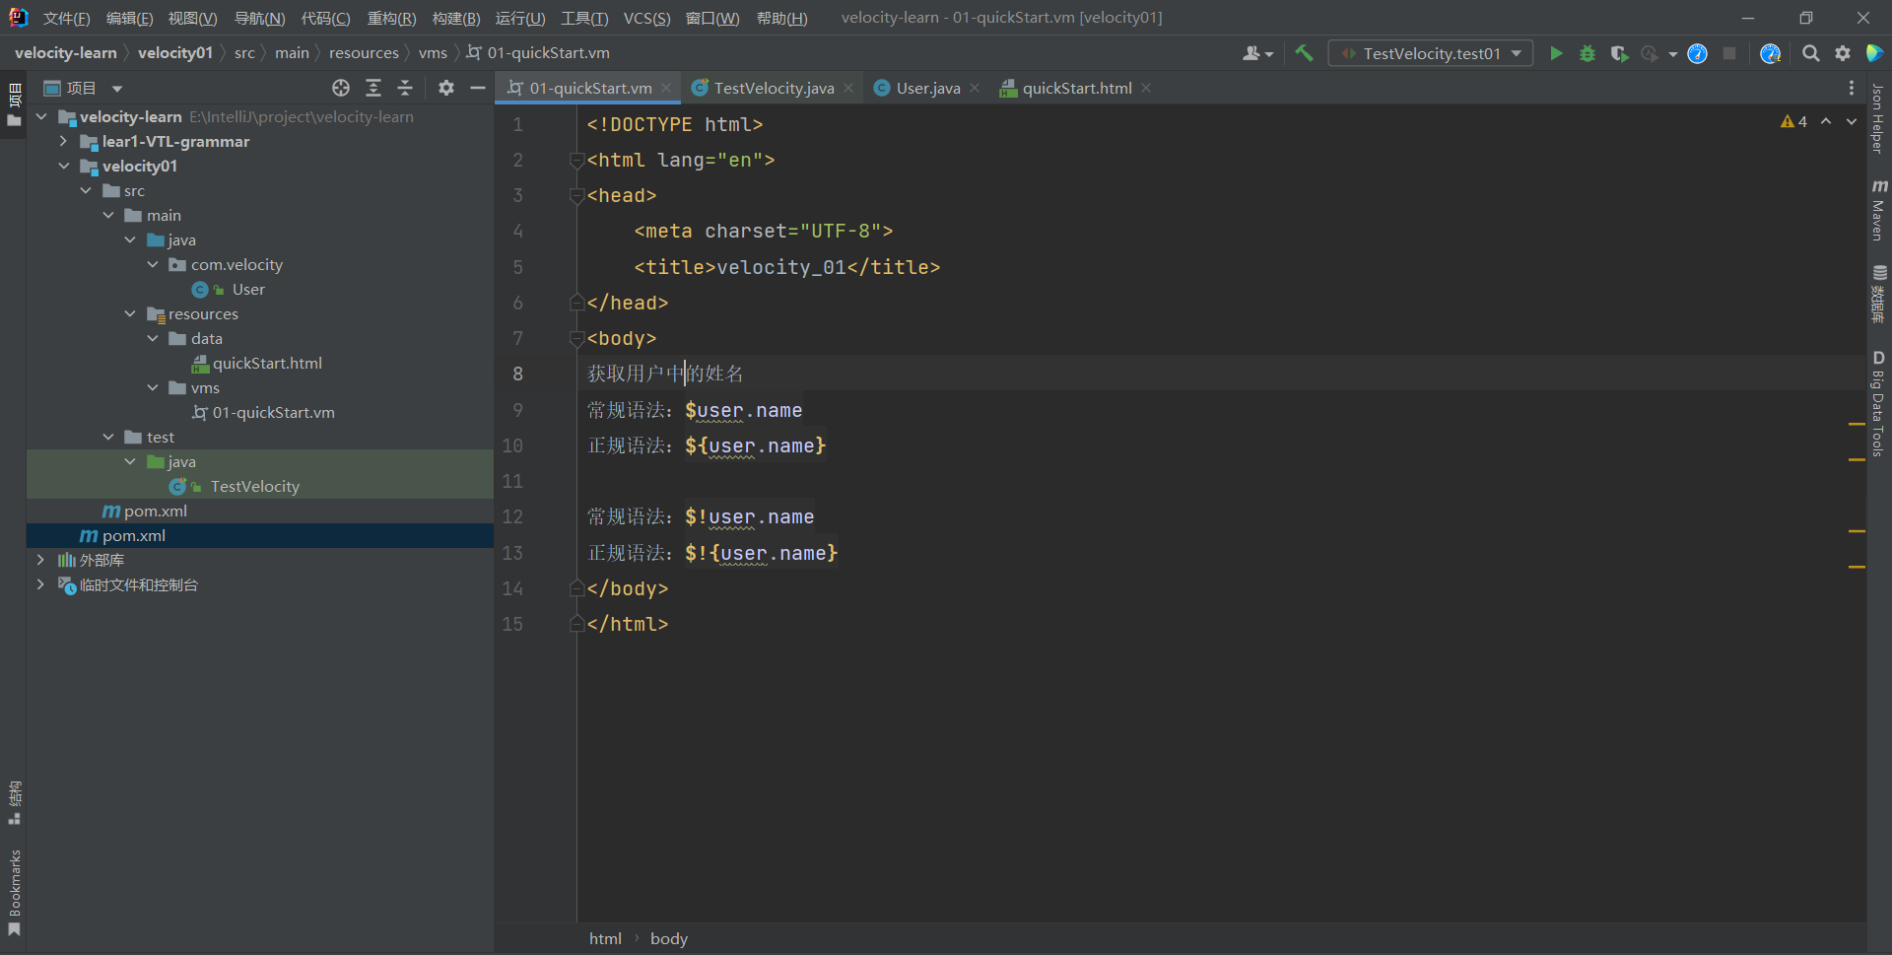The width and height of the screenshot is (1892, 955).
Task: Open Big Data Tools side panel
Action: (x=1879, y=404)
